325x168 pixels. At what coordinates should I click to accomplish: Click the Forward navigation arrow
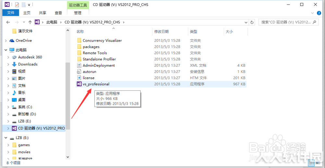coord(17,22)
